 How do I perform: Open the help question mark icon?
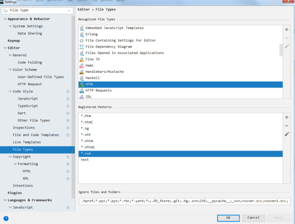coord(6,218)
